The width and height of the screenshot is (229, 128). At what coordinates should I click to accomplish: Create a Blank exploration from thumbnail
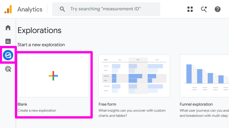(x=53, y=76)
